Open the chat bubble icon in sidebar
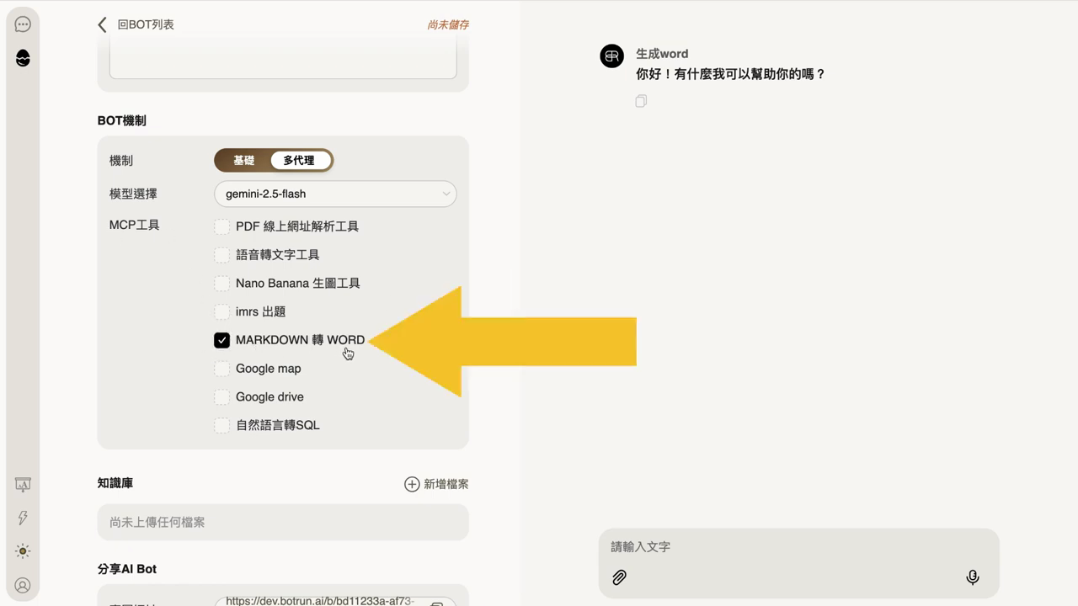This screenshot has height=606, width=1078. point(23,24)
